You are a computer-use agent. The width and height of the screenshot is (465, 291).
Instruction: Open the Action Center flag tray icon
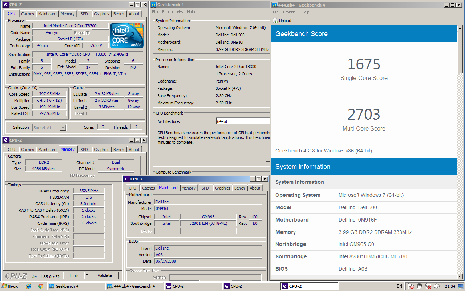(x=411, y=286)
